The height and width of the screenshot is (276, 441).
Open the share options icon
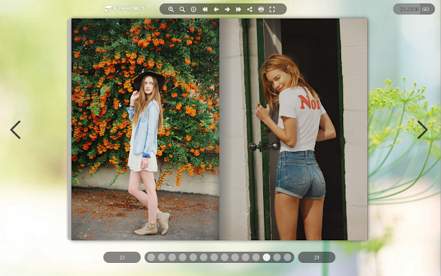[249, 9]
